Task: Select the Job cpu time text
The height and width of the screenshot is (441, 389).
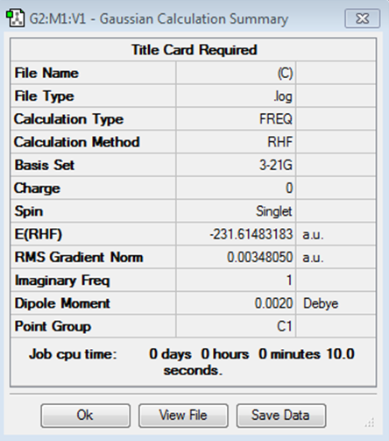Action: click(x=193, y=362)
